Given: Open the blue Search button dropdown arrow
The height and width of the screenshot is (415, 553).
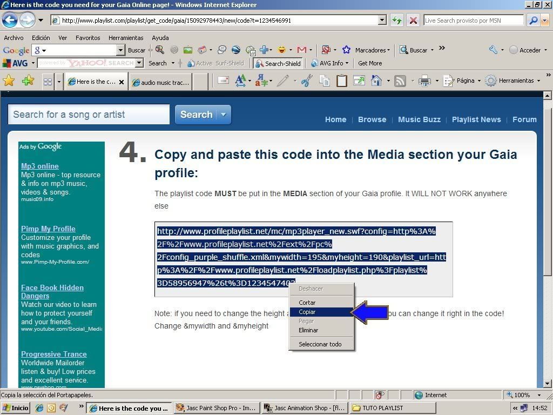Looking at the screenshot, I should (223, 115).
